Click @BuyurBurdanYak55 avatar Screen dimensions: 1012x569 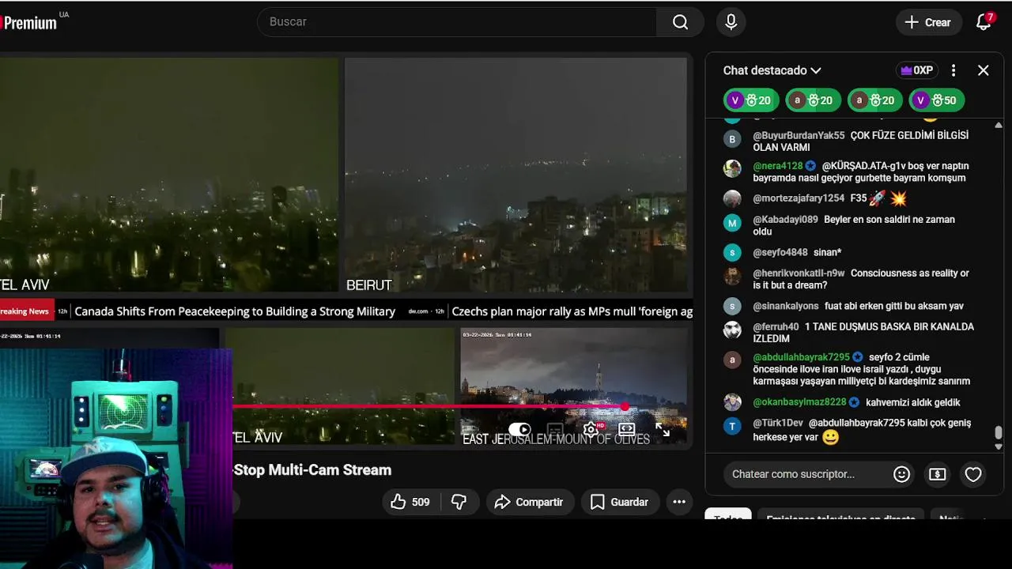732,139
